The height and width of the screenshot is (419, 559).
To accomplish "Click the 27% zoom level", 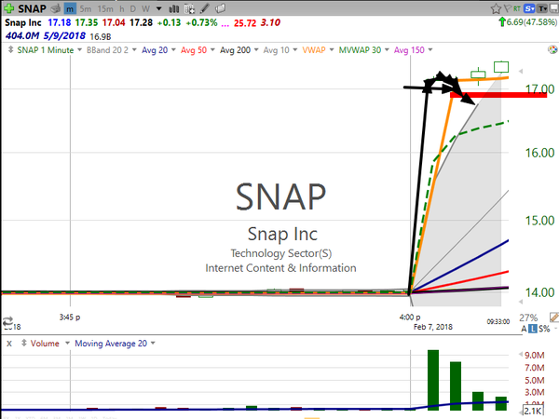I will tap(528, 318).
